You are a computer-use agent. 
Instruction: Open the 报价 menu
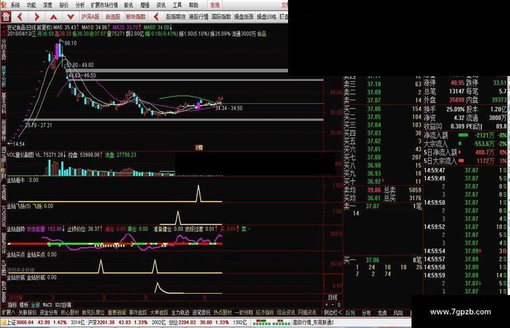[x=63, y=5]
